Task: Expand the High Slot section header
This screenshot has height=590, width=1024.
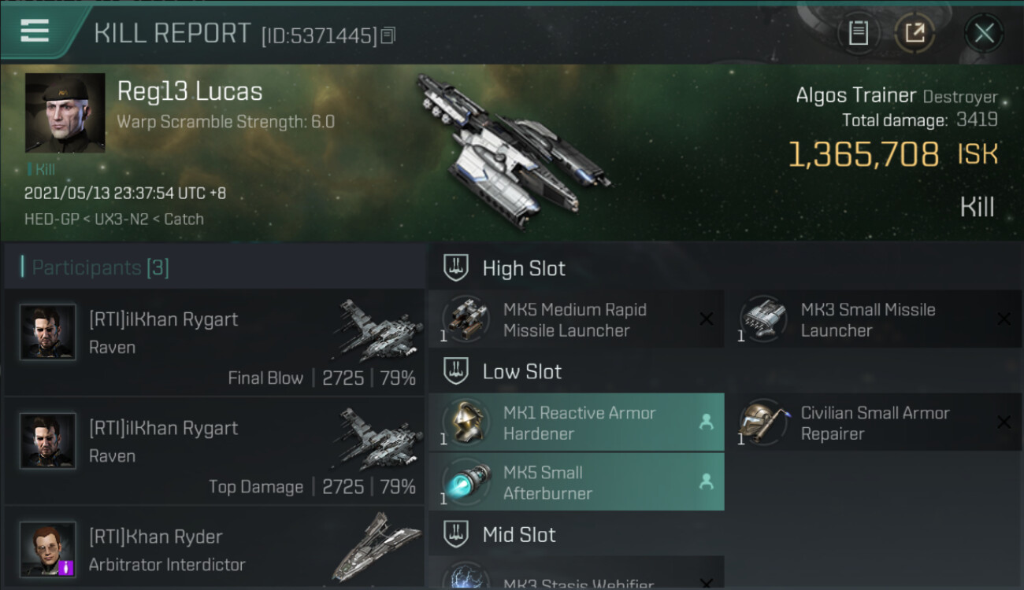Action: (x=725, y=268)
